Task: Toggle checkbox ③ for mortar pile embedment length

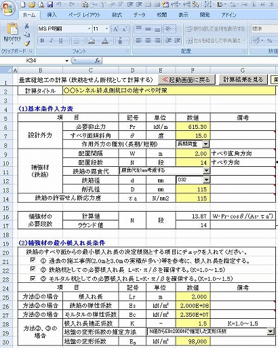Action: (x=33, y=278)
